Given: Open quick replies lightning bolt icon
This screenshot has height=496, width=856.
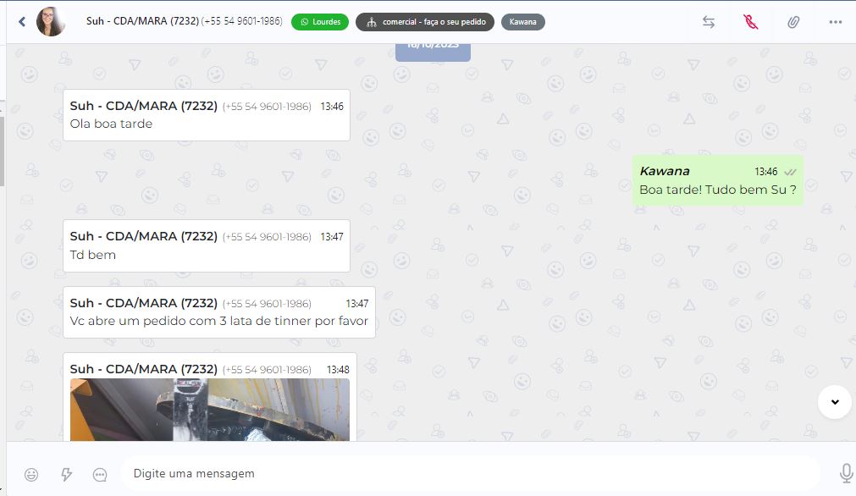Looking at the screenshot, I should point(66,474).
